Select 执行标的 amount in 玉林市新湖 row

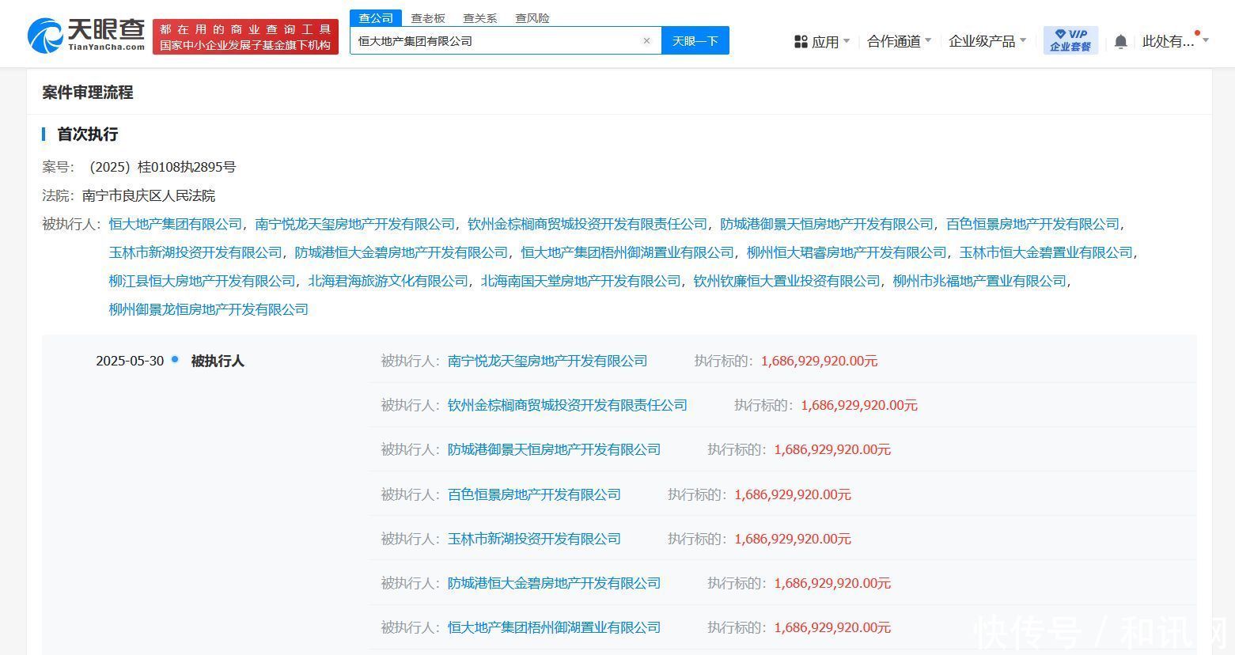793,539
